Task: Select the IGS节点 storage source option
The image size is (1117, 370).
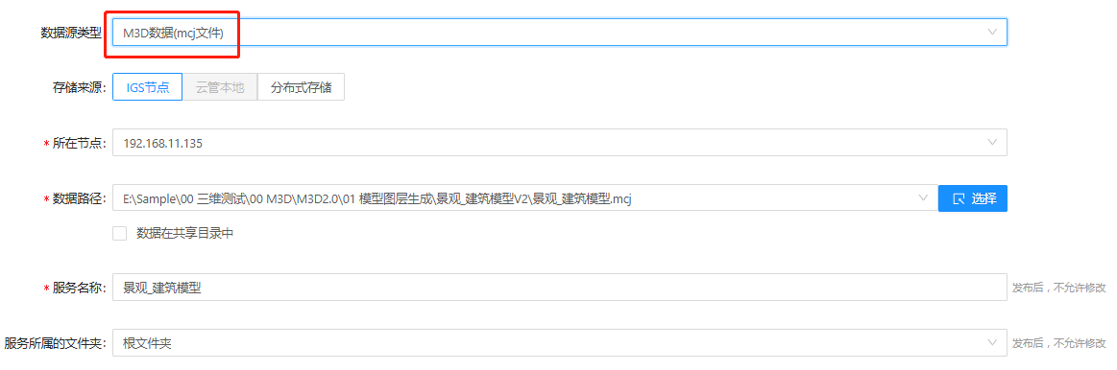Action: (148, 87)
